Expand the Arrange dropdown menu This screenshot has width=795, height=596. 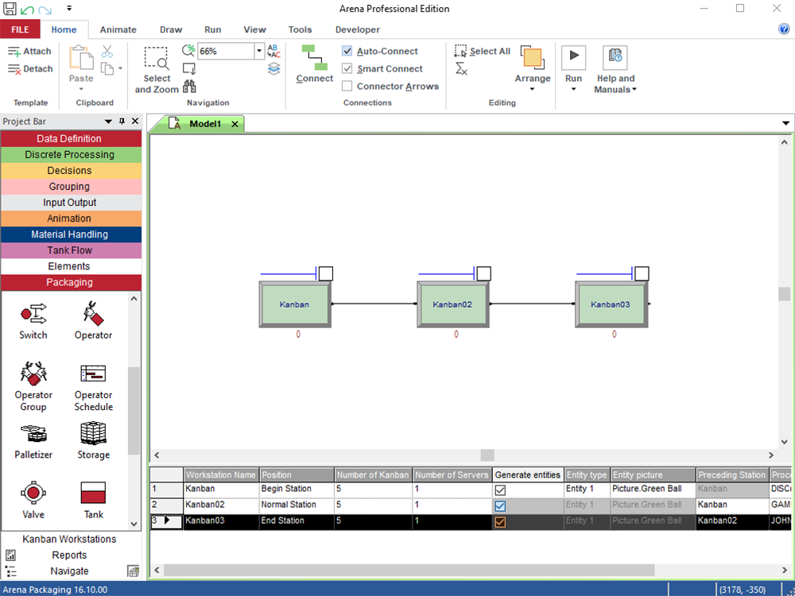(x=533, y=89)
